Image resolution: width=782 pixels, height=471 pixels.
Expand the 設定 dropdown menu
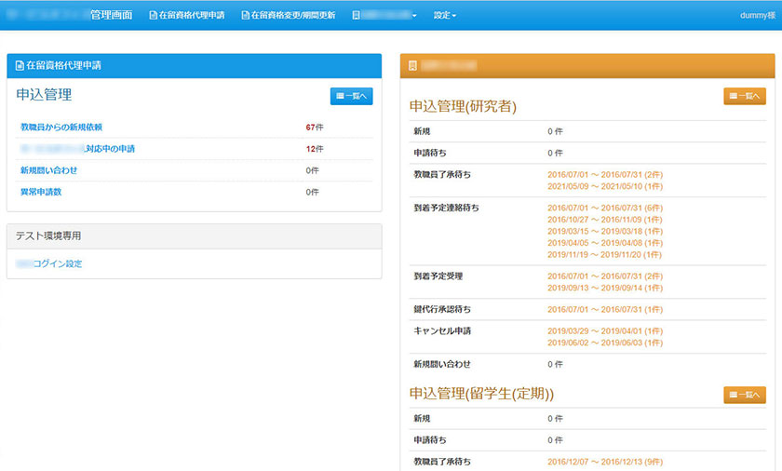coord(444,15)
